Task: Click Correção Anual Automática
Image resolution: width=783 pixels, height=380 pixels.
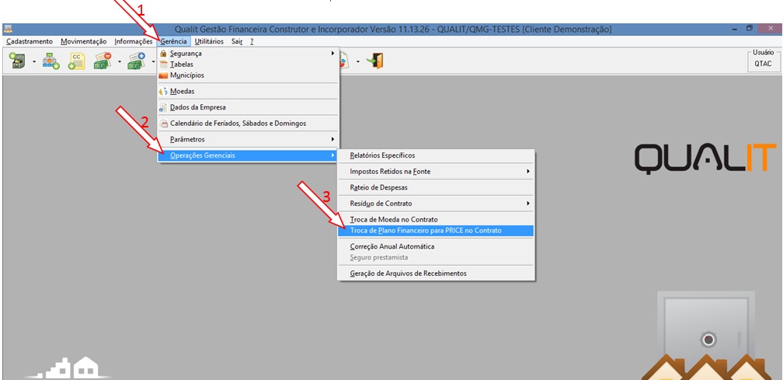Action: pyautogui.click(x=436, y=246)
